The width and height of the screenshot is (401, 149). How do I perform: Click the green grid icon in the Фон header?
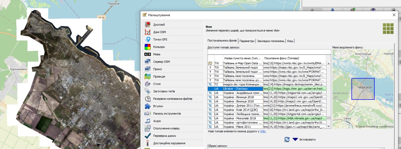(x=388, y=28)
